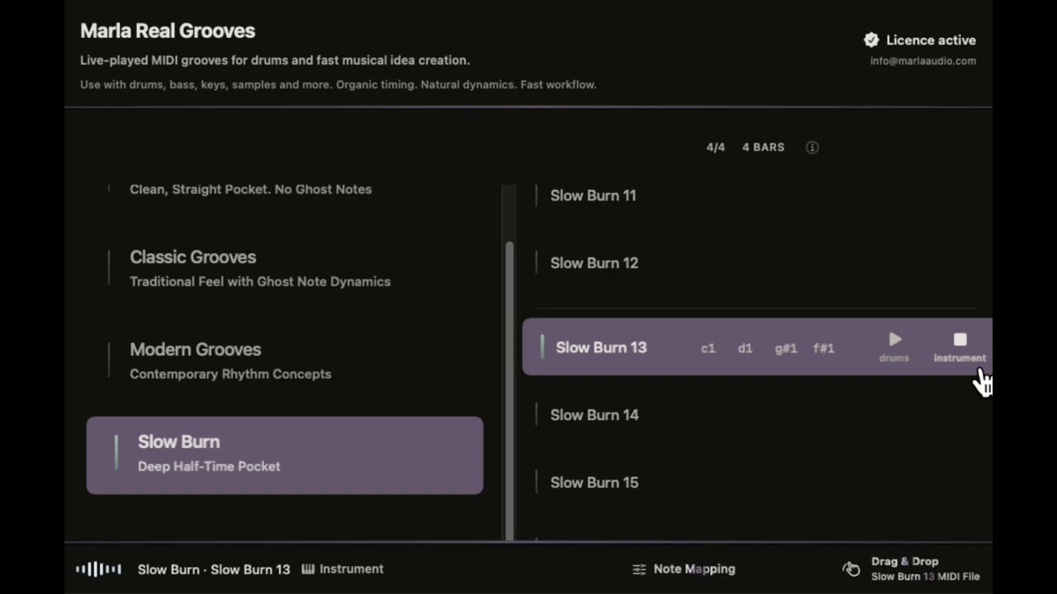Choose the Slow Burn 15 groove

(756, 483)
